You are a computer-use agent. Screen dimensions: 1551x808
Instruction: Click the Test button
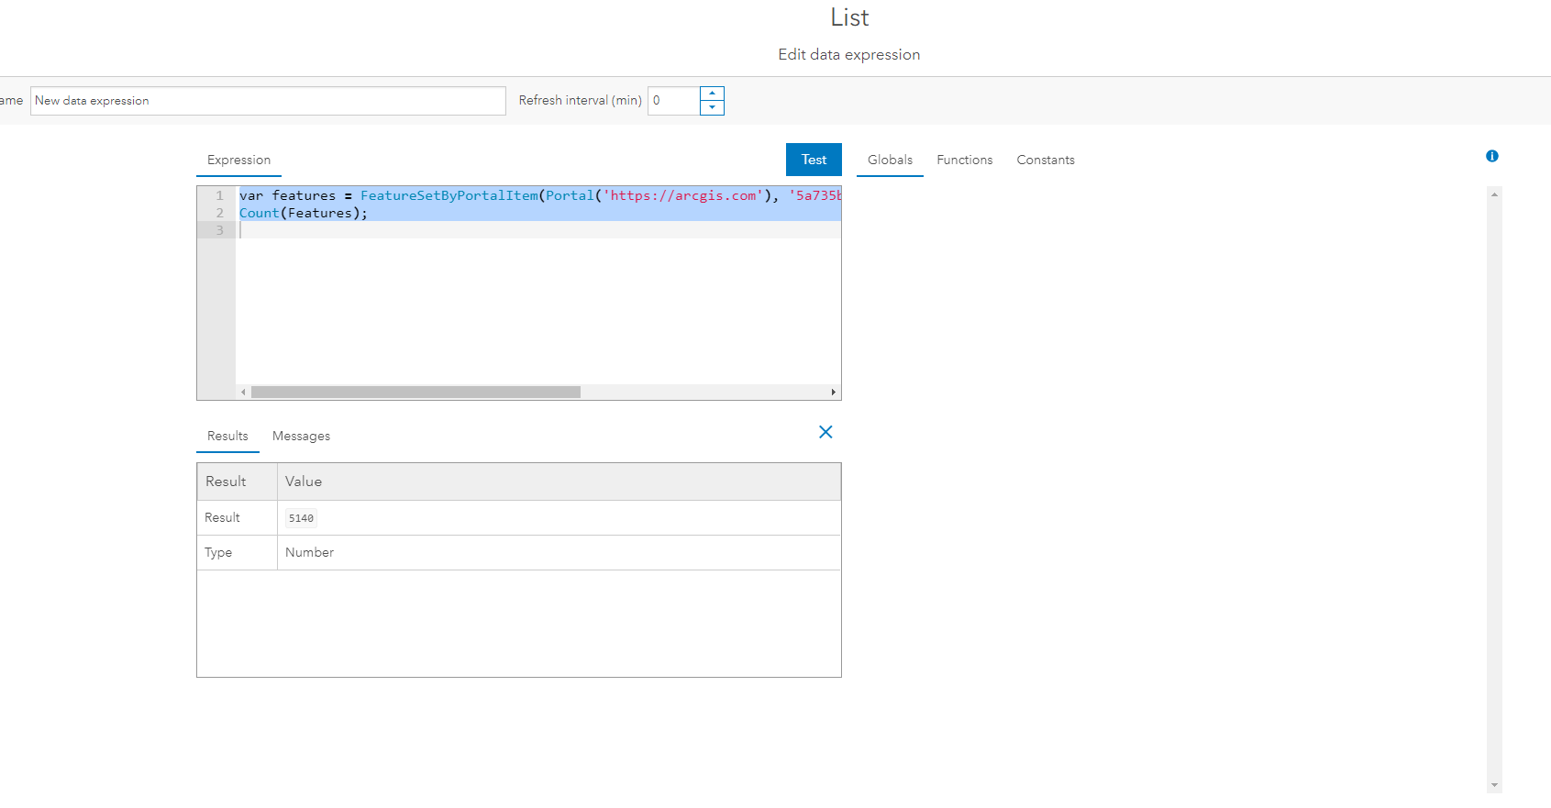[x=814, y=160]
